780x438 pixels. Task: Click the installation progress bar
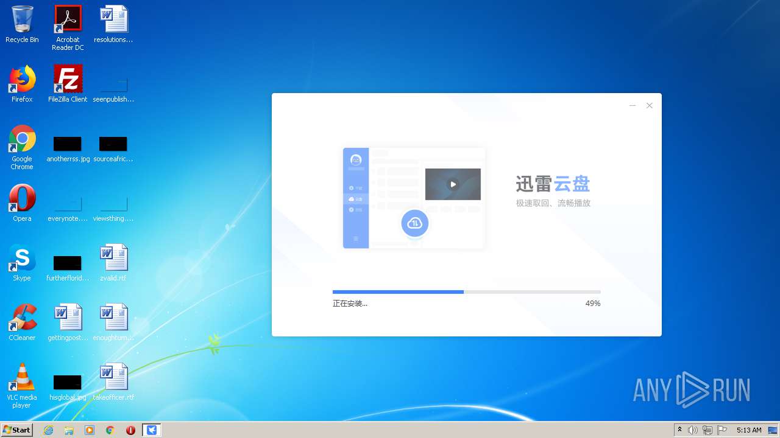pyautogui.click(x=467, y=292)
